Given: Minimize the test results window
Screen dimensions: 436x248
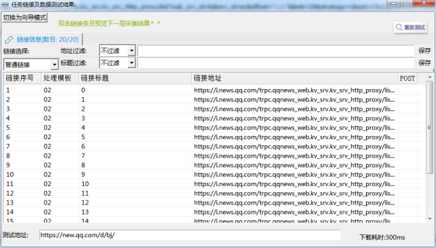Looking at the screenshot, I should pyautogui.click(x=394, y=3).
